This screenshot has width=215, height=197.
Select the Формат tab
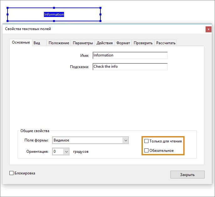pos(123,43)
